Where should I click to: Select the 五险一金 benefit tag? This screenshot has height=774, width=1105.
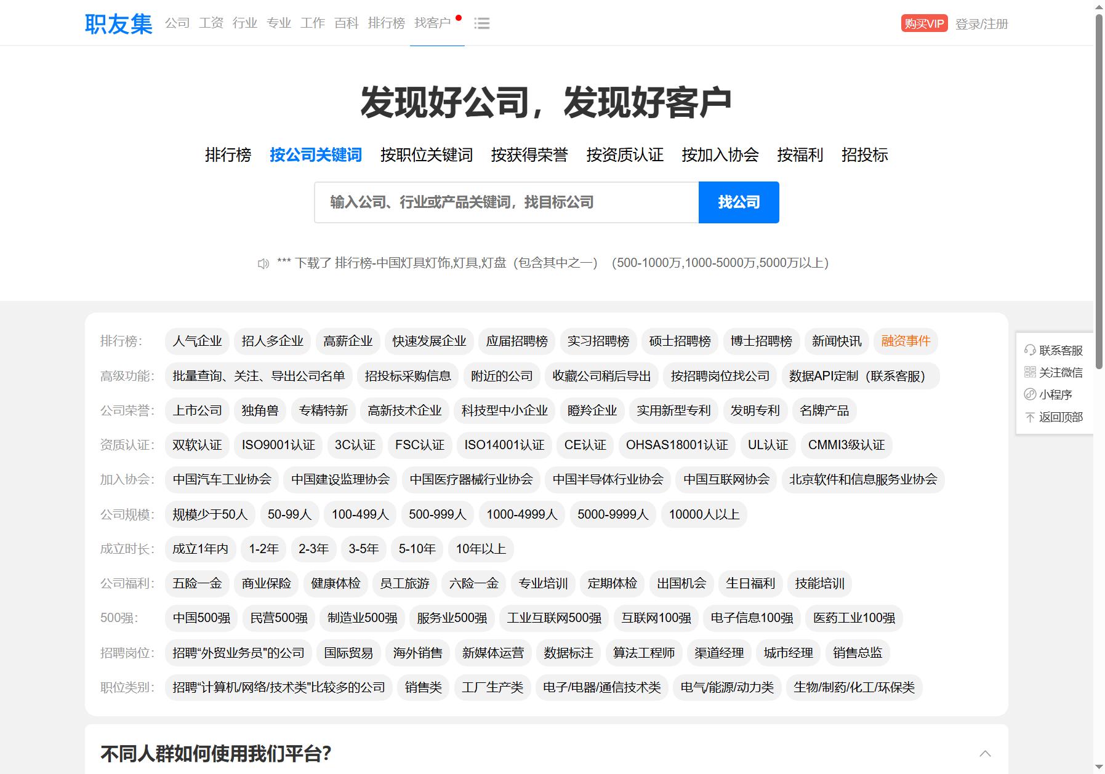(x=198, y=583)
